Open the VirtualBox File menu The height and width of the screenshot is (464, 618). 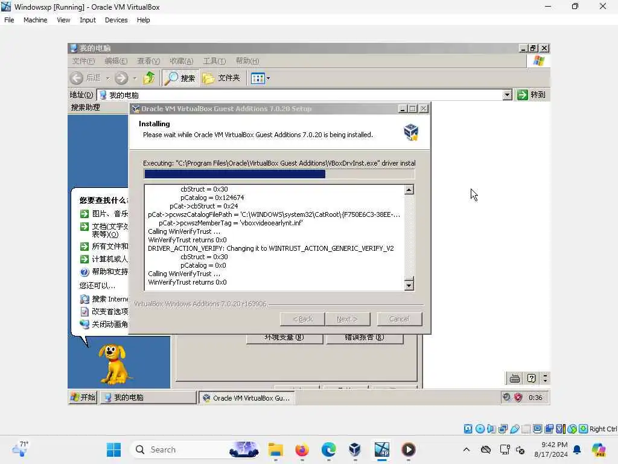[x=9, y=20]
